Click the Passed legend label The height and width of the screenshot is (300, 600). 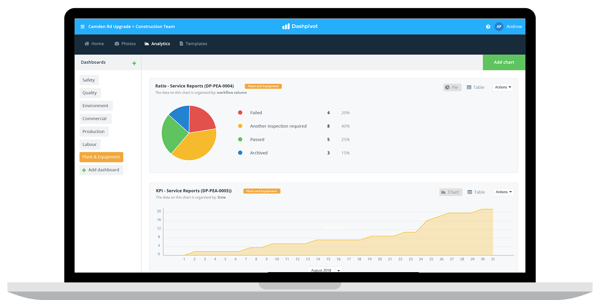pyautogui.click(x=257, y=139)
